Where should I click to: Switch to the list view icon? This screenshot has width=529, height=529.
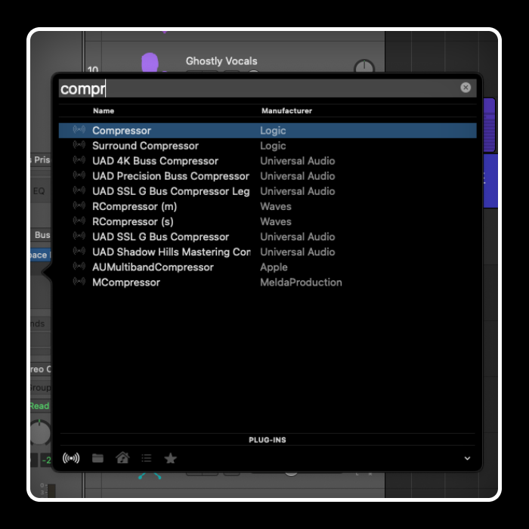147,458
